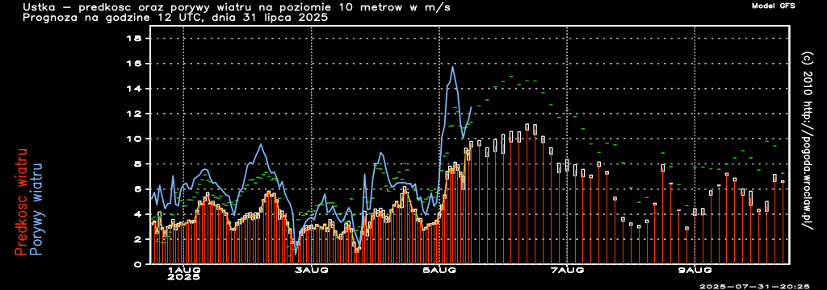Click the y-axis value 18

(x=134, y=38)
